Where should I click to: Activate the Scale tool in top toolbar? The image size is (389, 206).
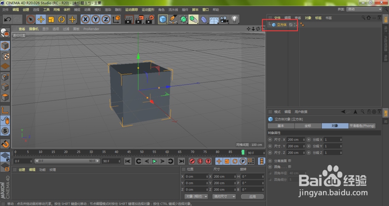click(x=51, y=19)
